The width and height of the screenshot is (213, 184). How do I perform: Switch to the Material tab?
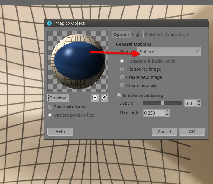(x=153, y=34)
